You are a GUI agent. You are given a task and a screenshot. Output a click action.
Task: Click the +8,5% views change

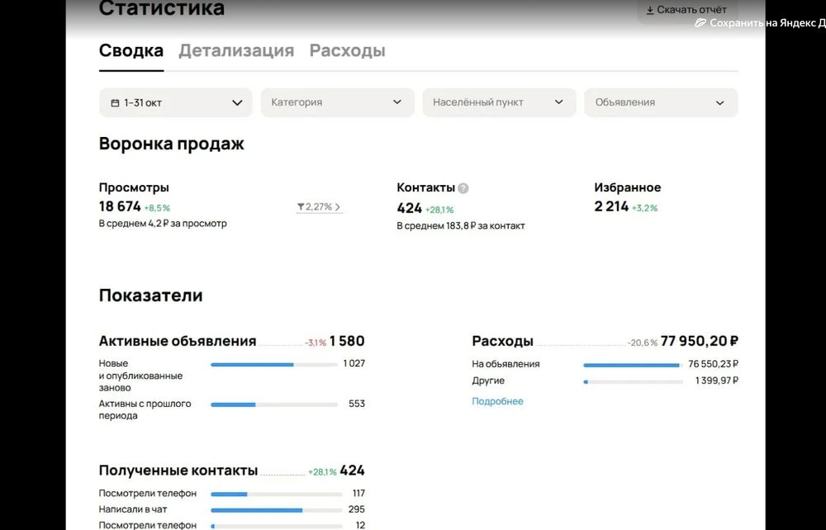[157, 208]
